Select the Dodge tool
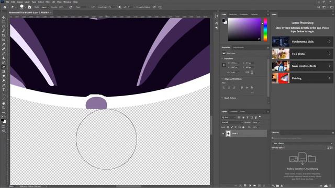The image size is (335, 188). (x=4, y=80)
